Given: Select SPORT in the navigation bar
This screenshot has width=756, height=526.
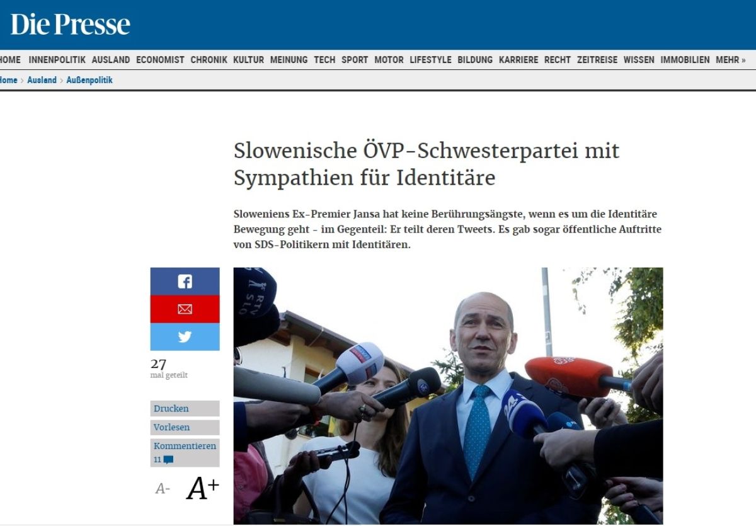Looking at the screenshot, I should tap(355, 60).
